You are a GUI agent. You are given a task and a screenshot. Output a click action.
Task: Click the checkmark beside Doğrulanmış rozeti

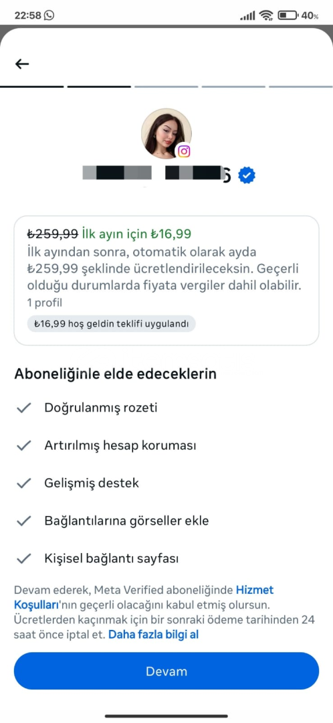point(23,408)
